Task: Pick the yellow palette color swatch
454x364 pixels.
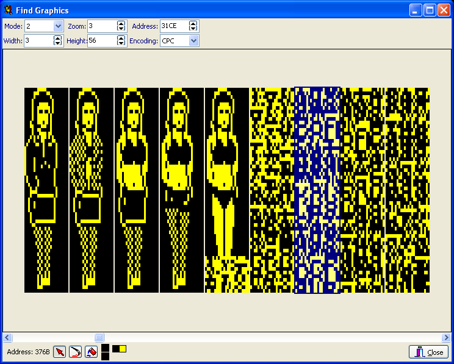Action: coord(123,349)
